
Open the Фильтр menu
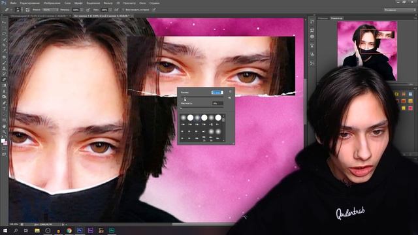click(x=108, y=3)
